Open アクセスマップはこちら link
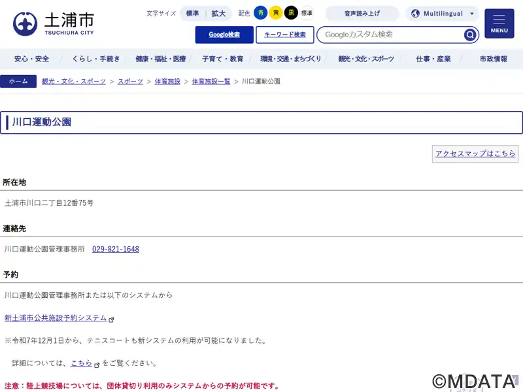The width and height of the screenshot is (523, 392). [x=475, y=154]
